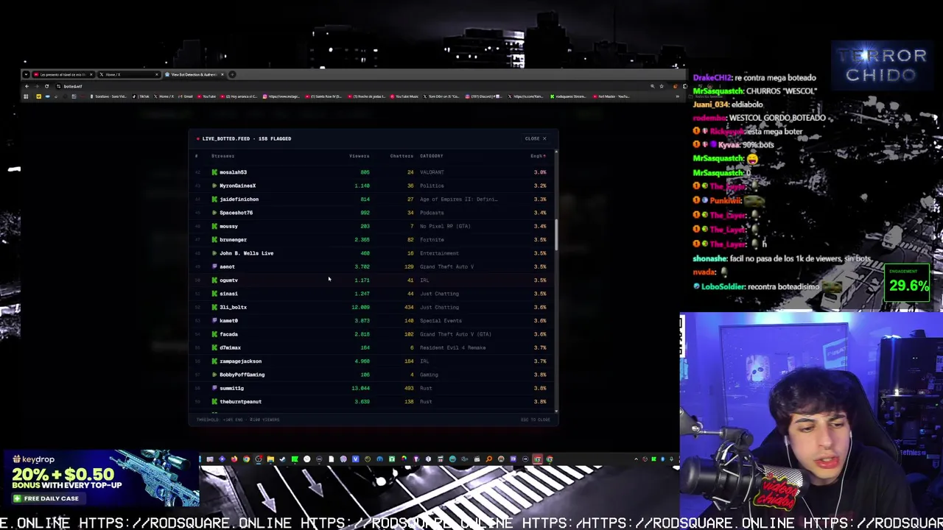Screen dimensions: 943x530
Task: Click Resident Evil 4 Remake category cell
Action: (x=452, y=347)
